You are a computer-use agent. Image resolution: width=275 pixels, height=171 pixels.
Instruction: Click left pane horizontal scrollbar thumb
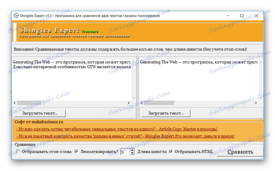tap(30, 103)
